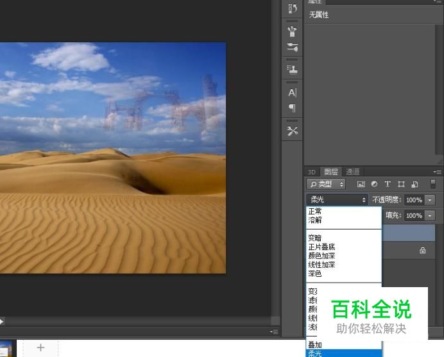Switch to the 通道 tab

point(352,171)
